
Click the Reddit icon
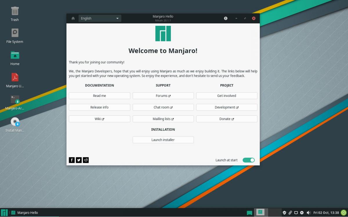tap(86, 160)
